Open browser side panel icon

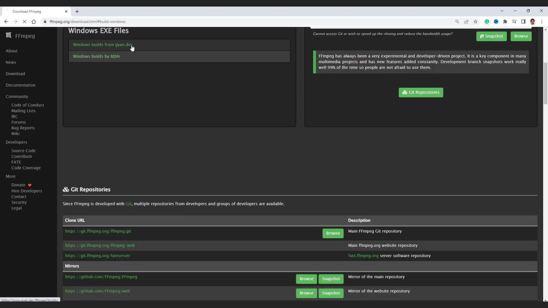point(523,22)
